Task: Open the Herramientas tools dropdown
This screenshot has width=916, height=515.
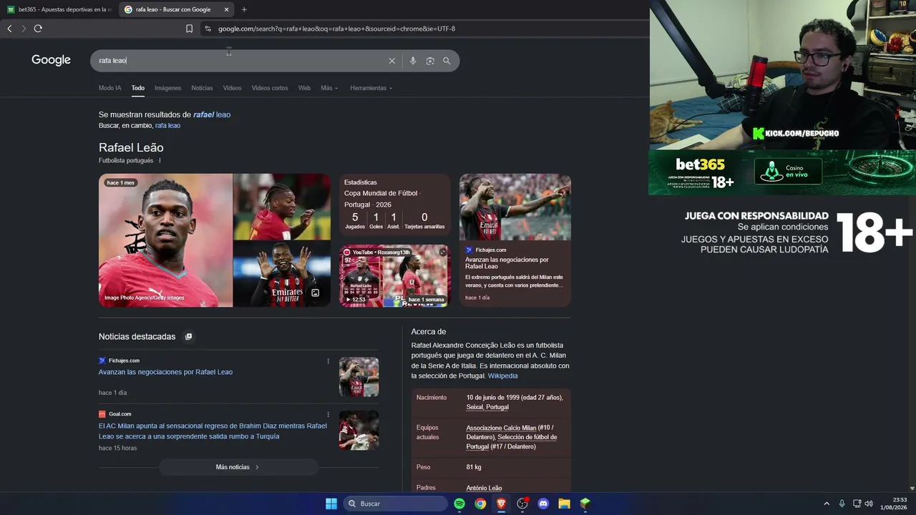Action: point(371,88)
